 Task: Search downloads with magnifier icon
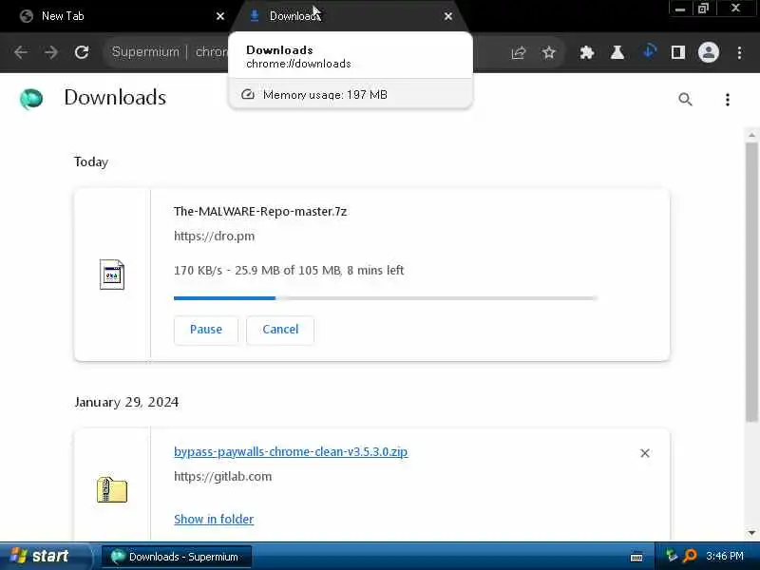(x=685, y=100)
